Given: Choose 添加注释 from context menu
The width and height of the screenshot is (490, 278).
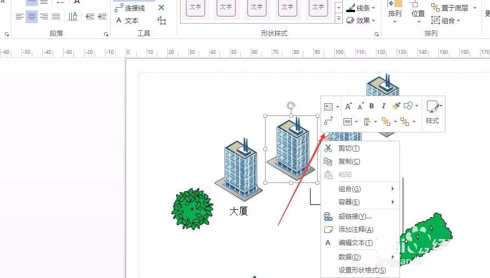Looking at the screenshot, I should (361, 230).
